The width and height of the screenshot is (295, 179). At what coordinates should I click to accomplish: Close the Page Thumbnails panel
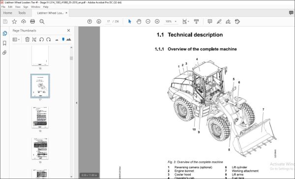[x=69, y=30]
